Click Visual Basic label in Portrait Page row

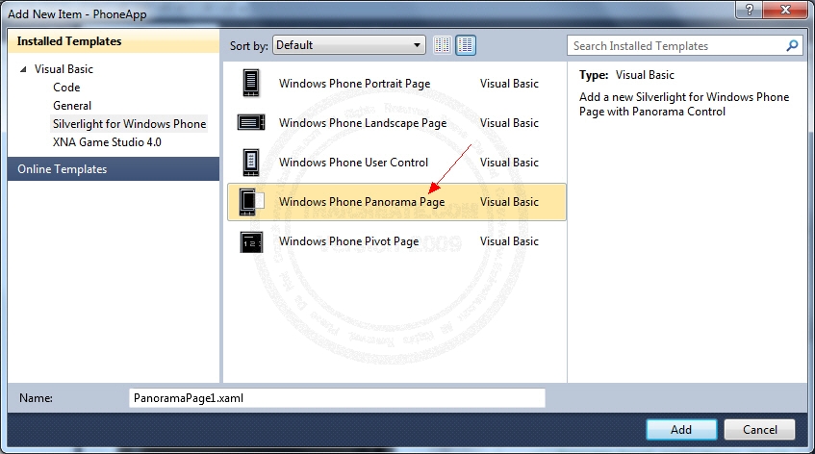pyautogui.click(x=509, y=84)
